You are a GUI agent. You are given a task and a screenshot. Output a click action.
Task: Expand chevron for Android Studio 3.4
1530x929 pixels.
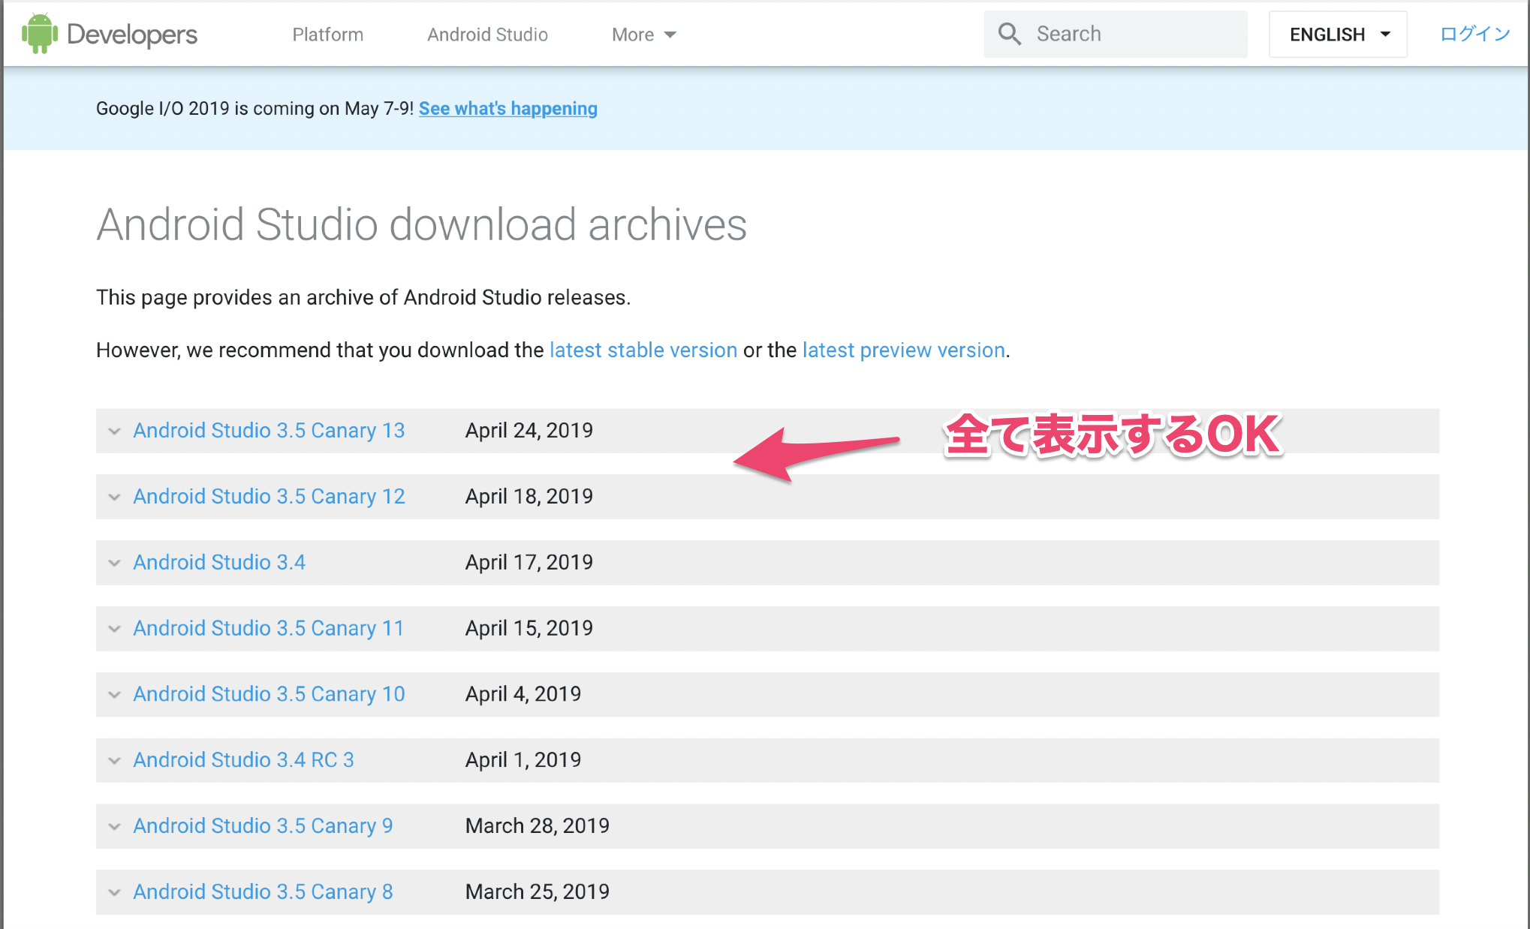click(x=114, y=563)
